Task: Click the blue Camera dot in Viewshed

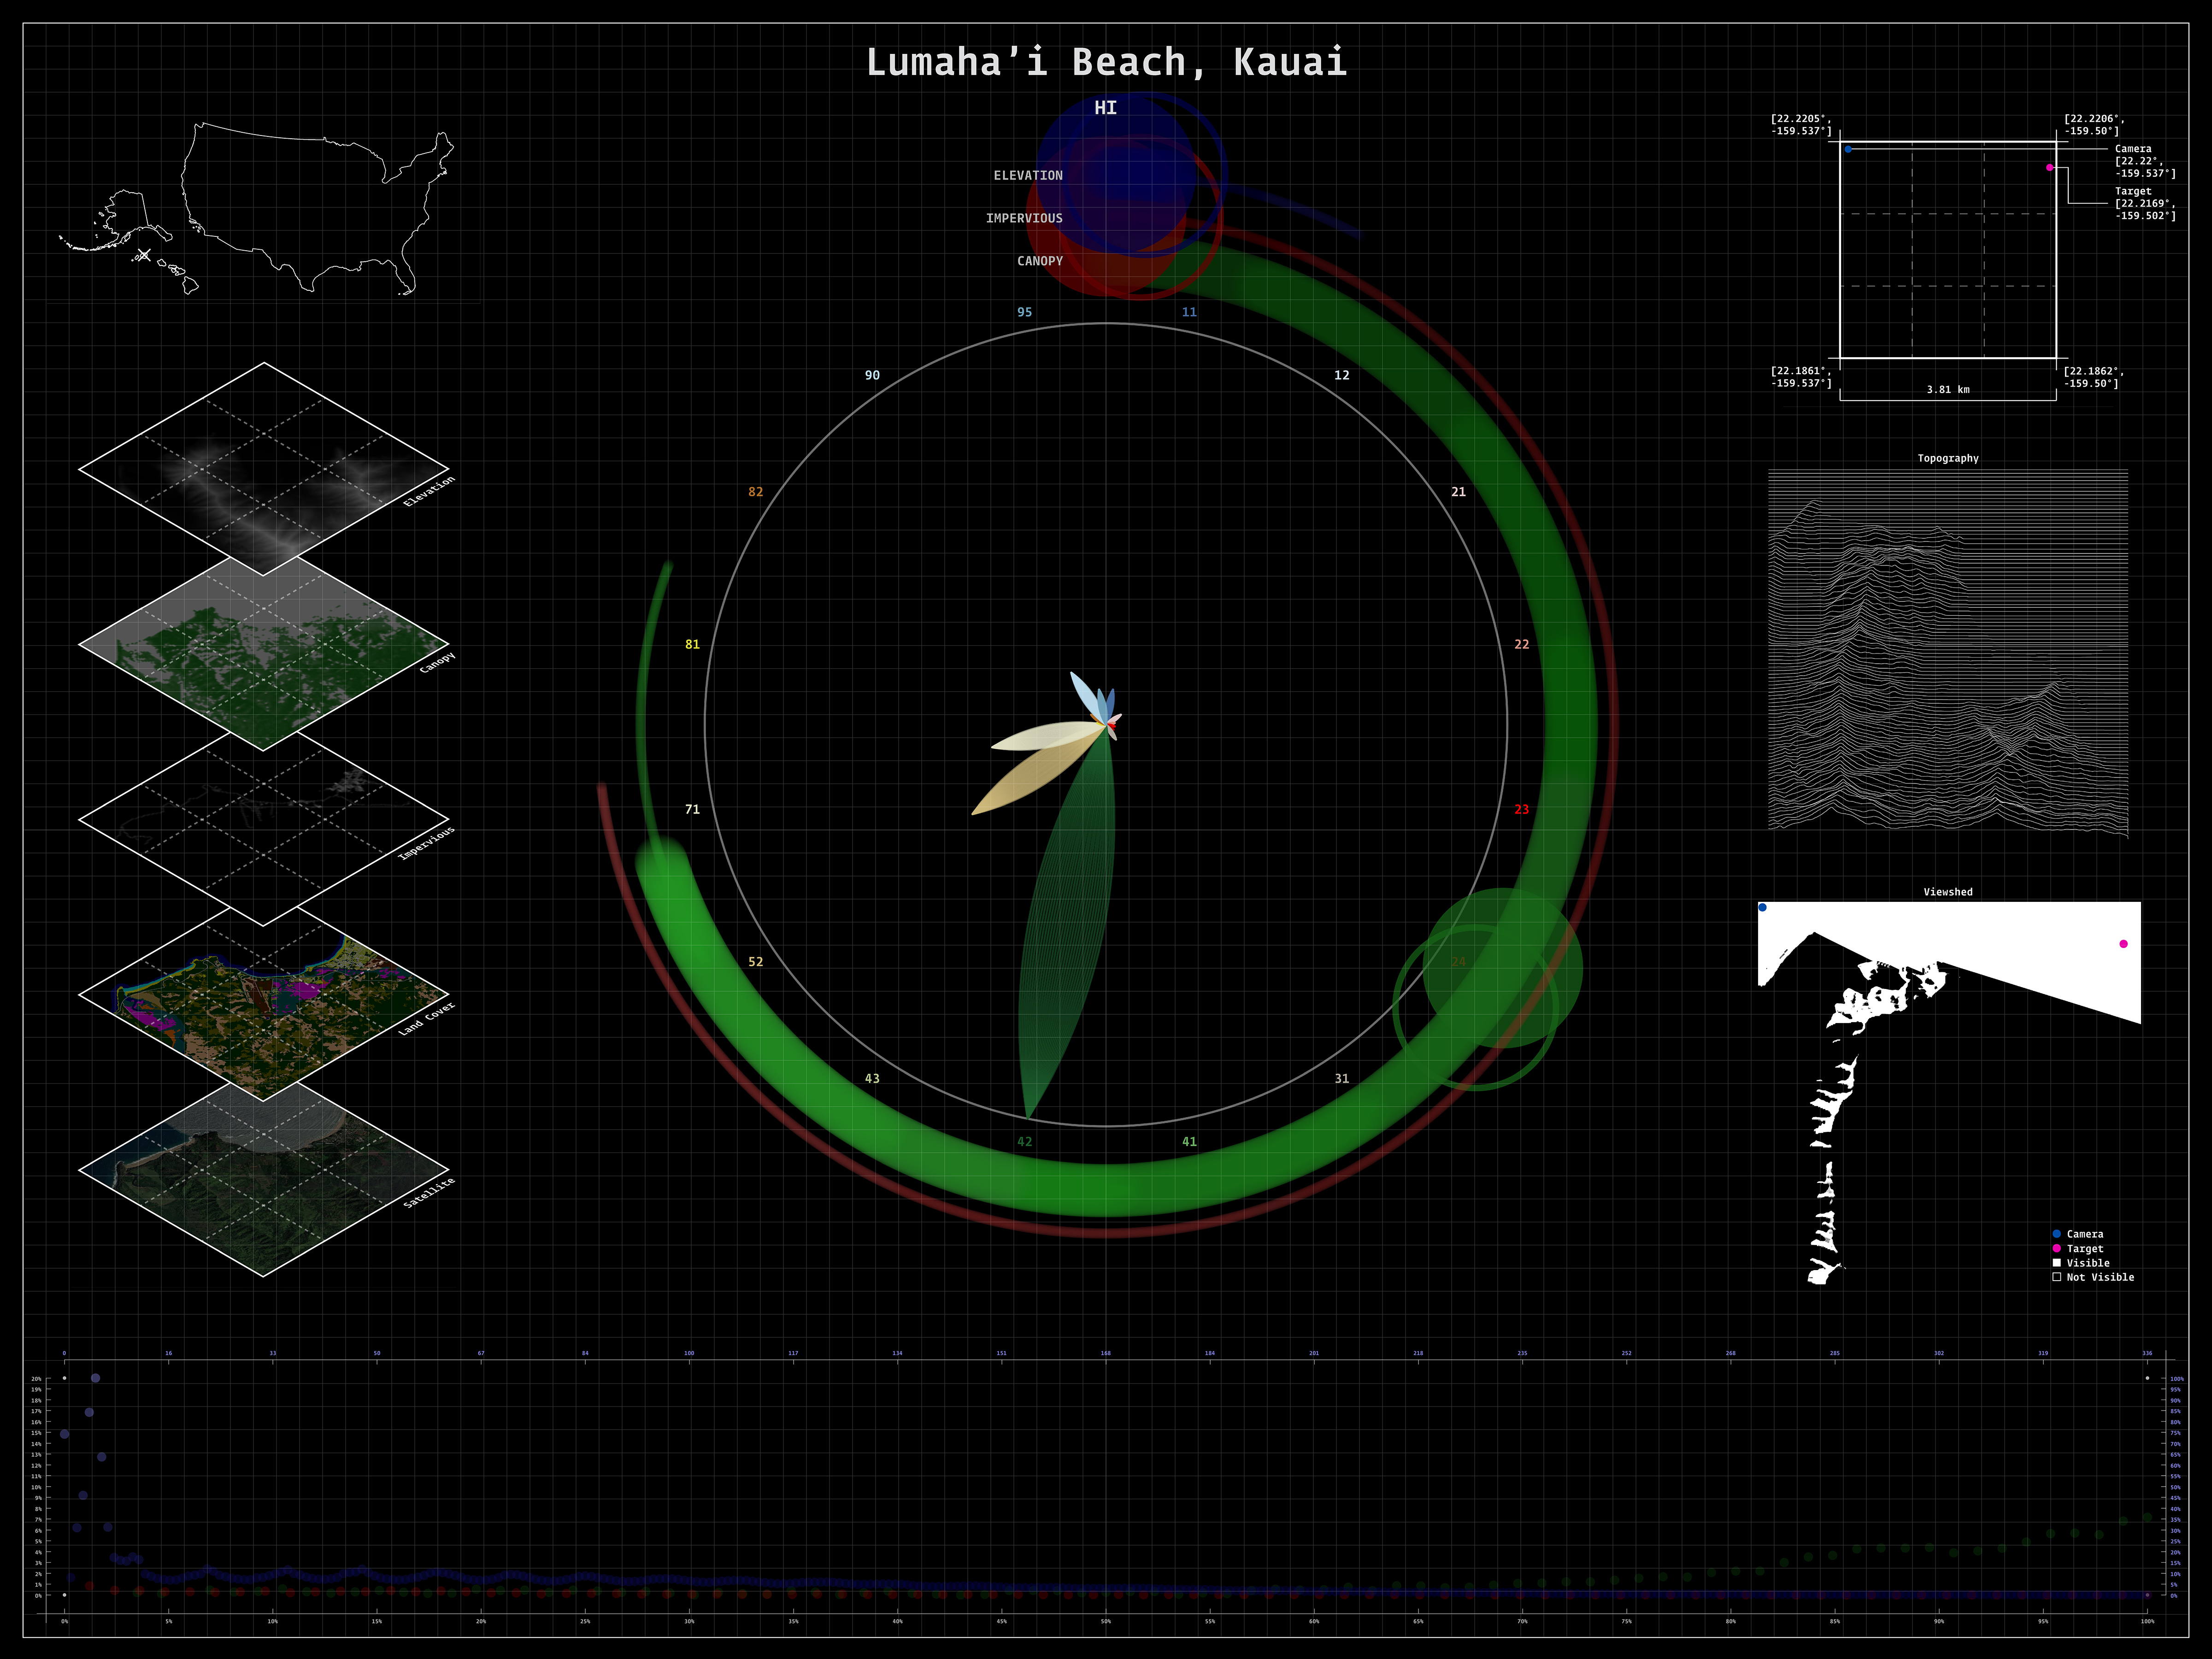Action: 1762,908
